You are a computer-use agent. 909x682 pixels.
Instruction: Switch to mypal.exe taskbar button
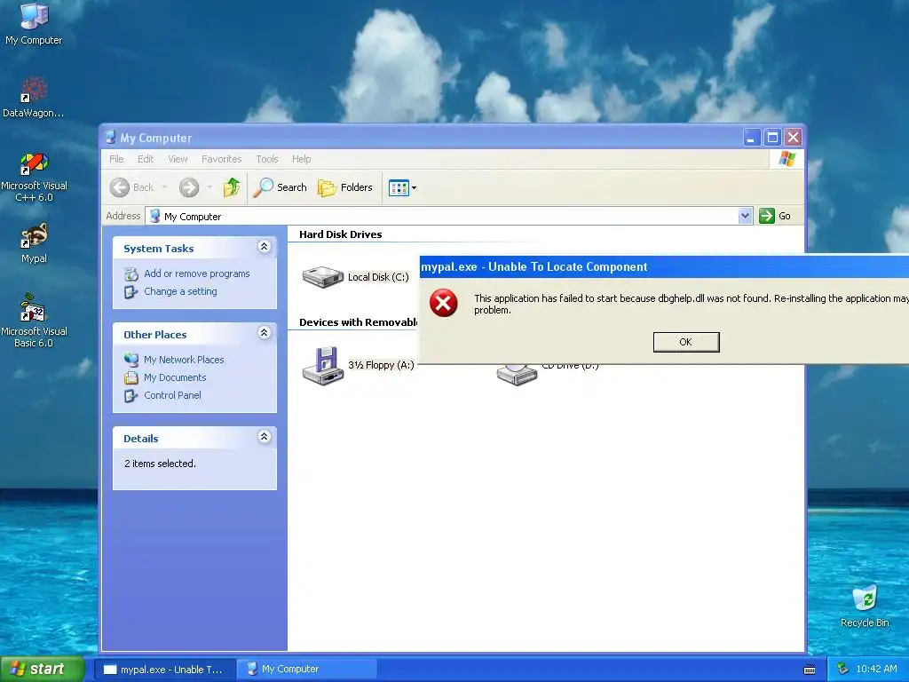pyautogui.click(x=164, y=670)
